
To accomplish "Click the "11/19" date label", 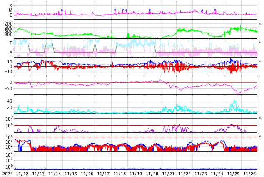I will pyautogui.click(x=136, y=174).
